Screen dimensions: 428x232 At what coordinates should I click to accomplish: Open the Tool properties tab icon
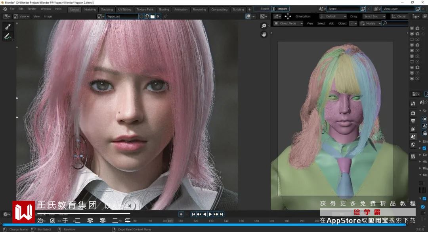pos(413,104)
